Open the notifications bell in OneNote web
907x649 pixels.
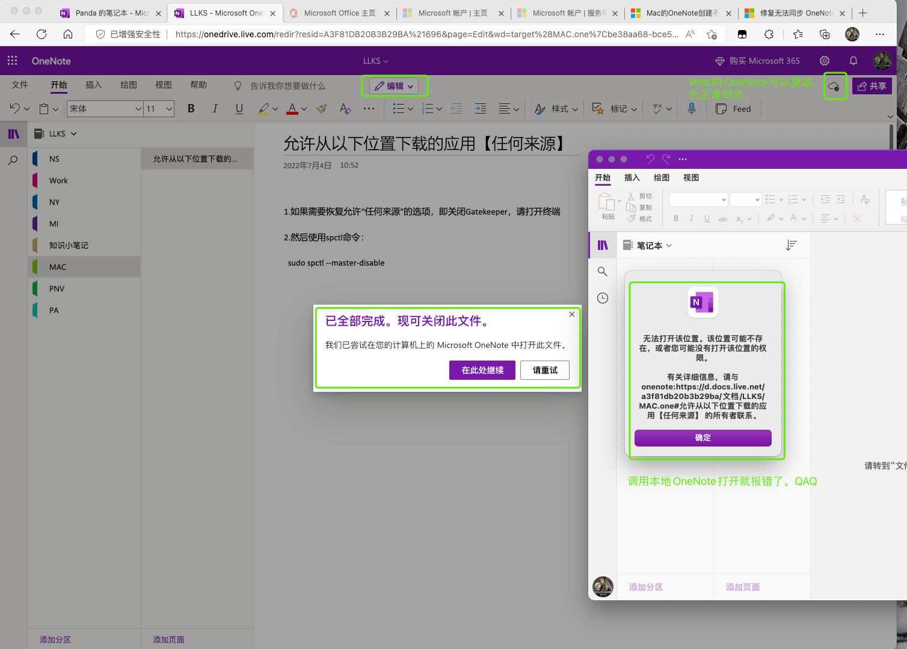click(853, 61)
